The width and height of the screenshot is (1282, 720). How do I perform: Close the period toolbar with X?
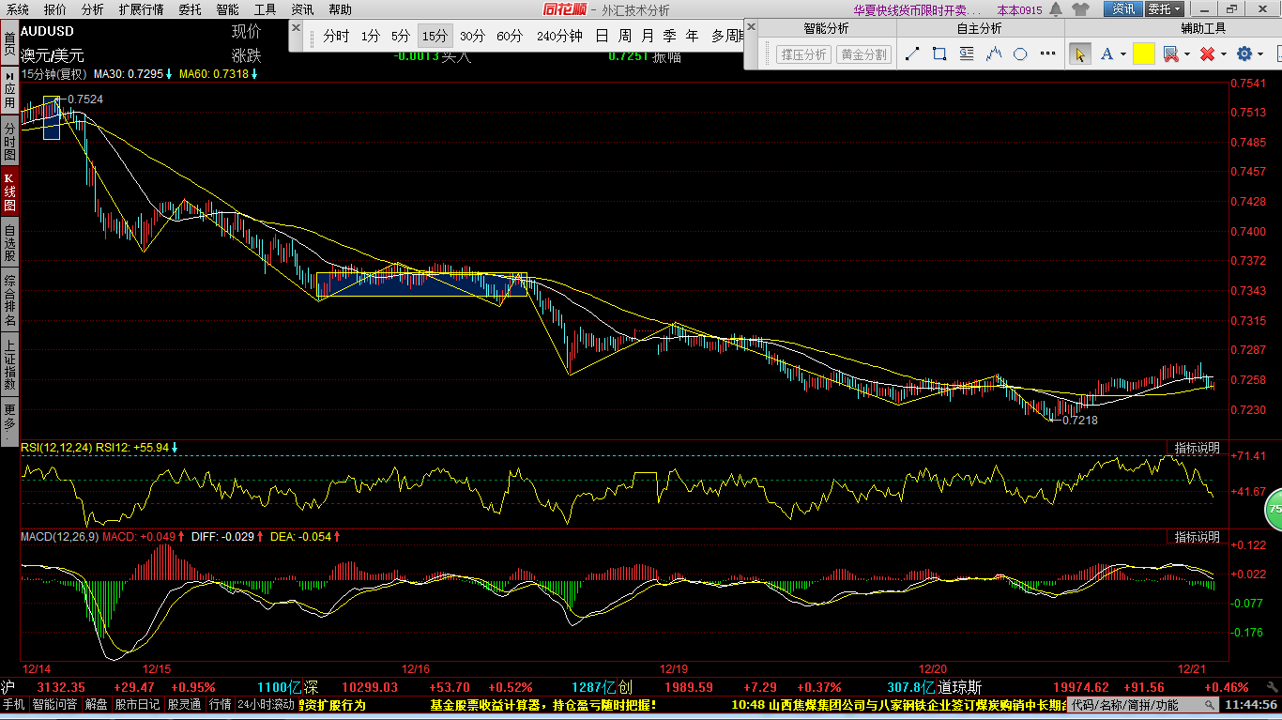296,28
